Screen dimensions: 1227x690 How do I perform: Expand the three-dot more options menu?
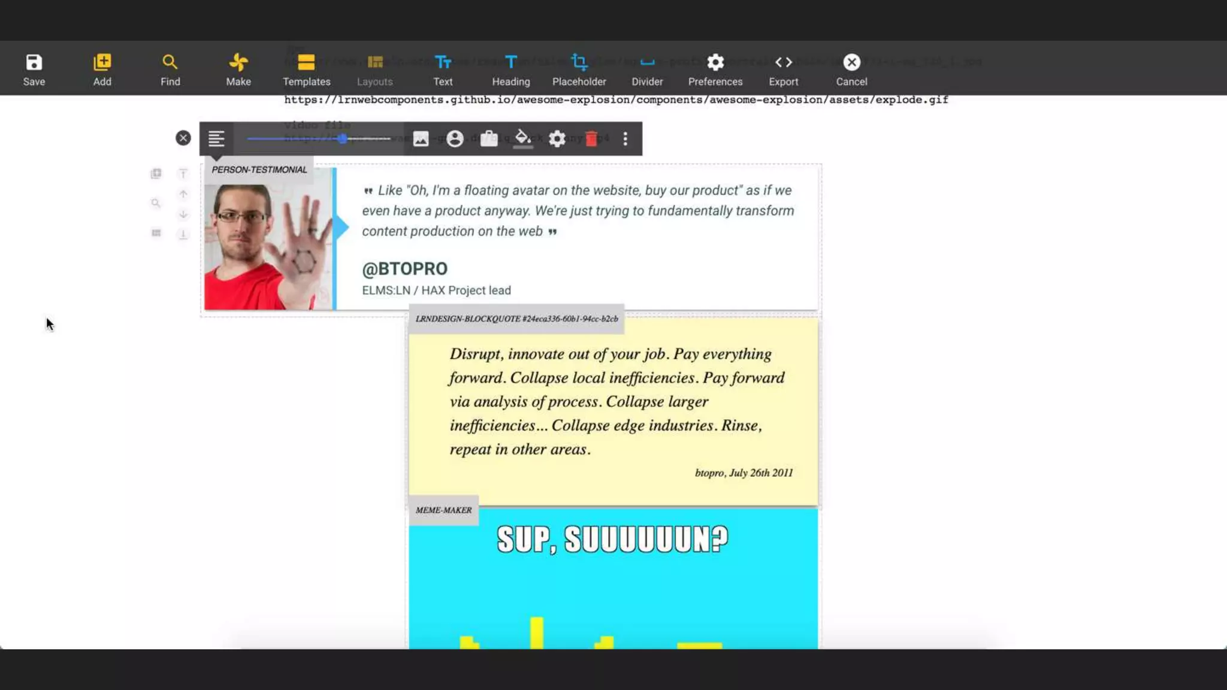tap(625, 139)
